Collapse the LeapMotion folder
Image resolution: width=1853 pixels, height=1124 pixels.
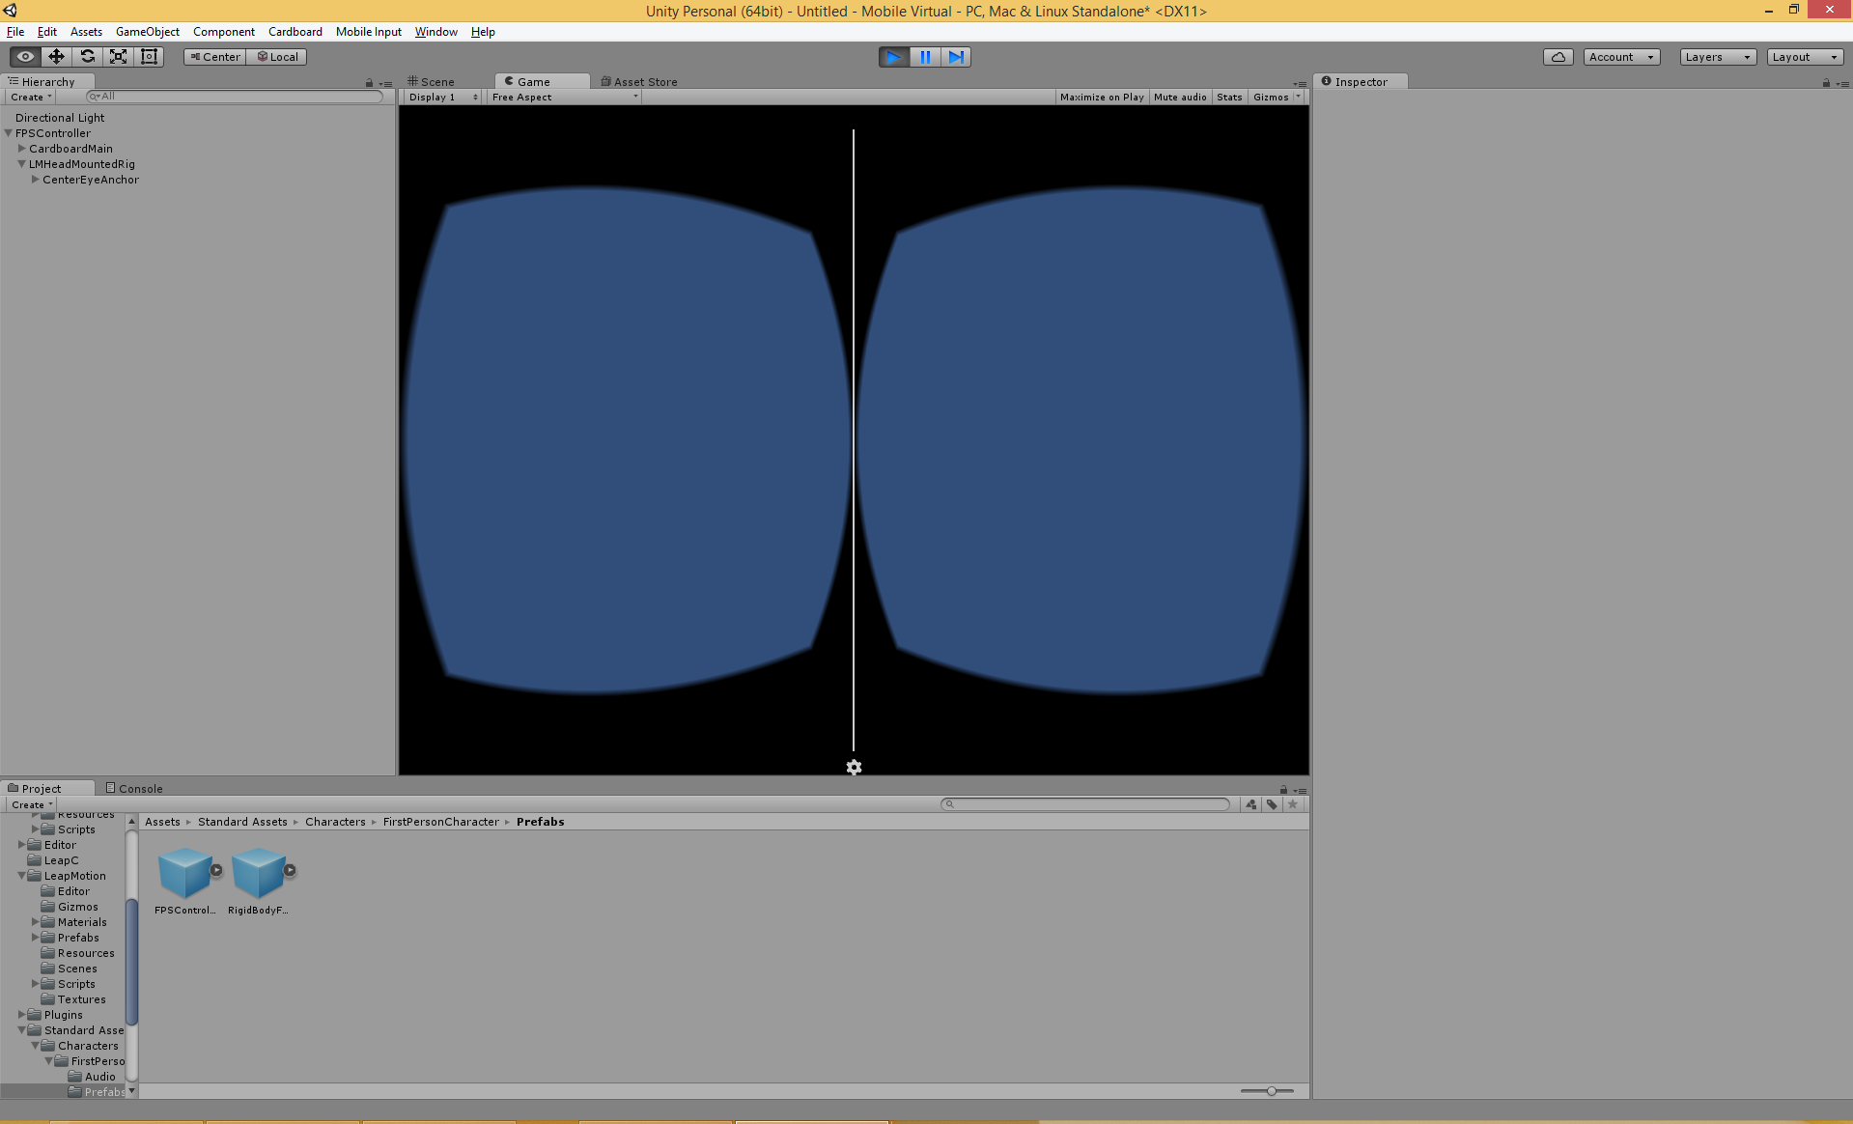[x=22, y=876]
